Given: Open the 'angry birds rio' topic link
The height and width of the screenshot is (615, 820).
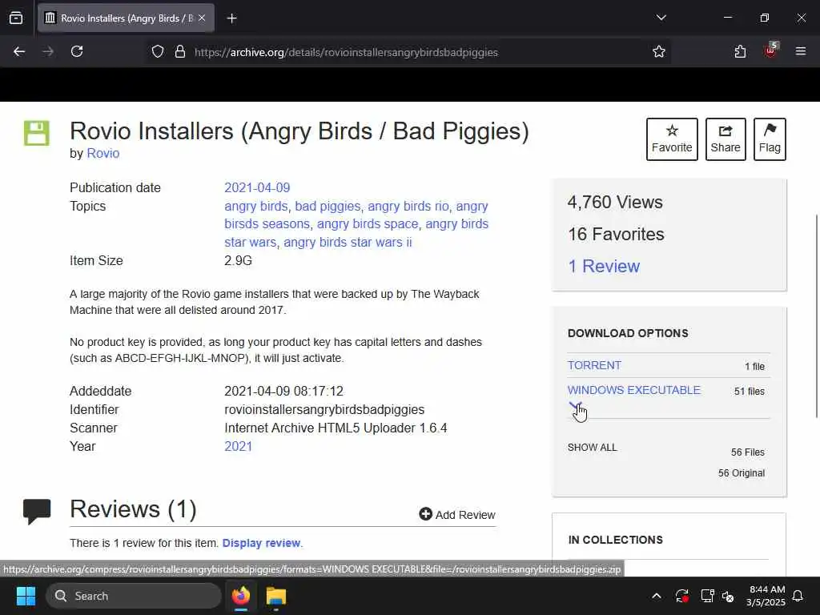Looking at the screenshot, I should tap(408, 206).
